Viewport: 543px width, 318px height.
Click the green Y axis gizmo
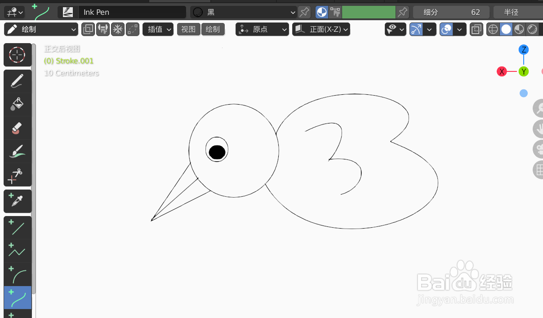click(524, 71)
